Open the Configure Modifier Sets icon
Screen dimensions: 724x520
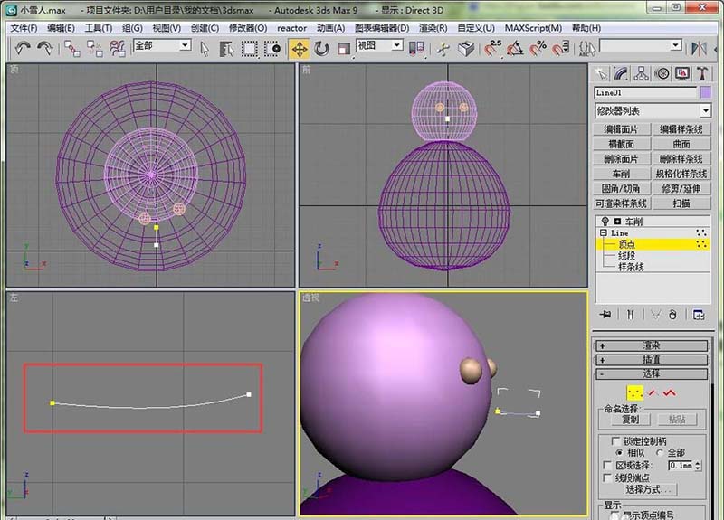(699, 315)
